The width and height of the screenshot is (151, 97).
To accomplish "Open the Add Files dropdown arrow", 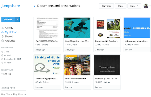I will [x=17, y=19].
